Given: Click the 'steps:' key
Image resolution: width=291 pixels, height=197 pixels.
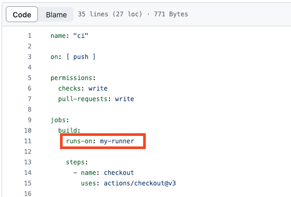Looking at the screenshot, I should 77,162.
